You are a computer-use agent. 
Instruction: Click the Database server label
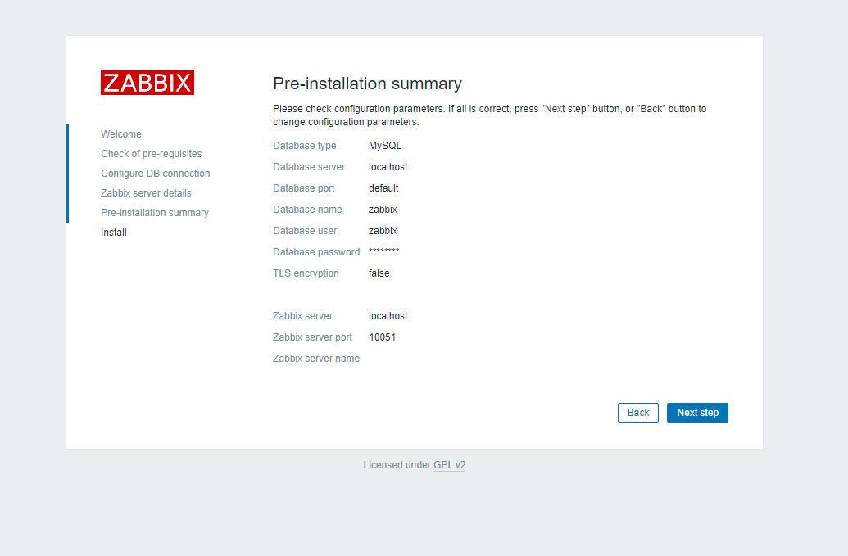coord(309,166)
